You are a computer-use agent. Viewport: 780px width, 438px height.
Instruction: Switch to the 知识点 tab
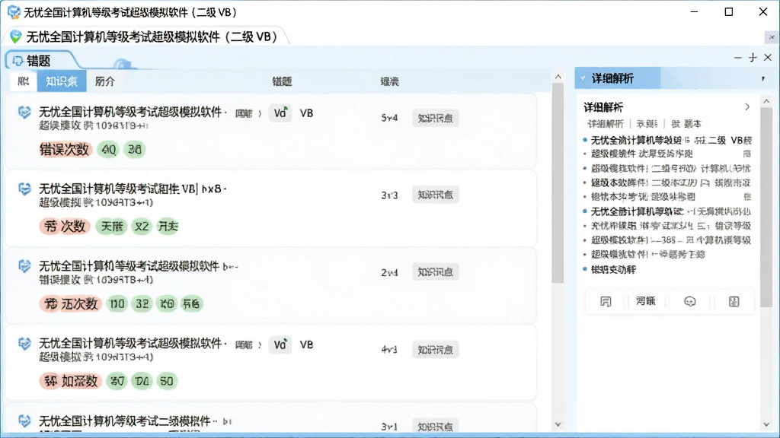click(62, 81)
